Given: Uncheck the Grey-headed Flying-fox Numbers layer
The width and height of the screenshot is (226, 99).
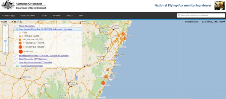Looking at the screenshot, I should coord(17,29).
